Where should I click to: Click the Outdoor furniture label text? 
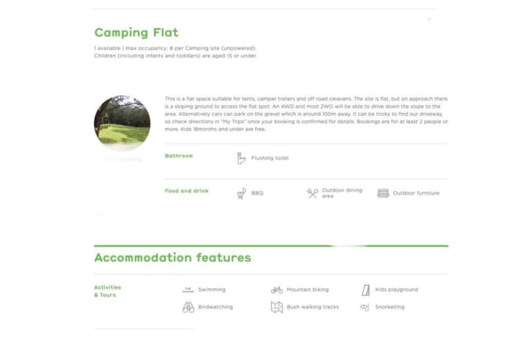click(416, 193)
